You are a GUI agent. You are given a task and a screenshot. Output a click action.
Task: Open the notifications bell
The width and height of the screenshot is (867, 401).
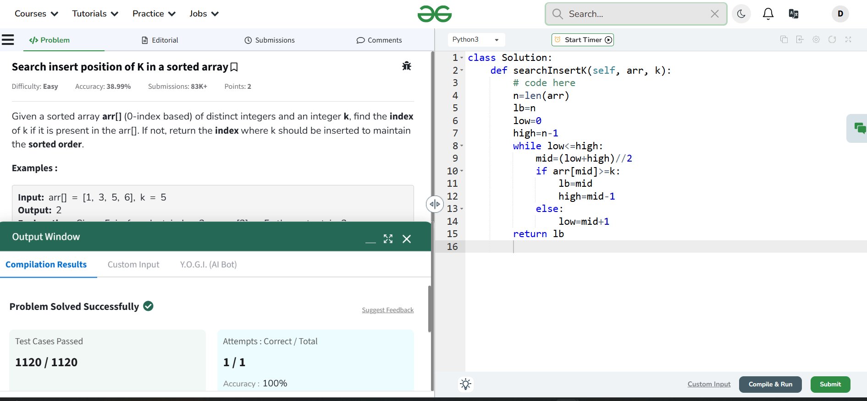768,14
